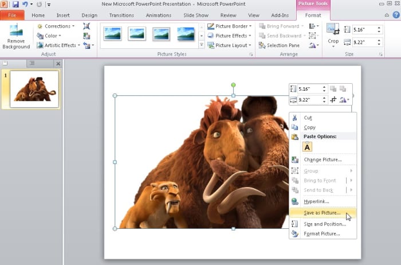Switch to the View tab
This screenshot has height=265, width=401.
254,15
